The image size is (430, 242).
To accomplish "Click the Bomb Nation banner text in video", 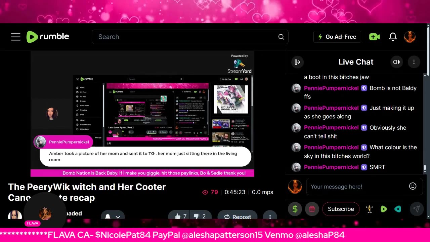I will click(x=154, y=173).
